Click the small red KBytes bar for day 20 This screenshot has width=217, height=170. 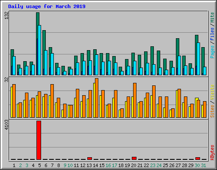pos(134,158)
